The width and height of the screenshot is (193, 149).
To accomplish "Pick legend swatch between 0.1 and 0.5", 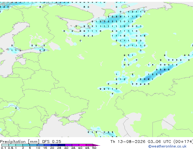I will click(5, 145).
